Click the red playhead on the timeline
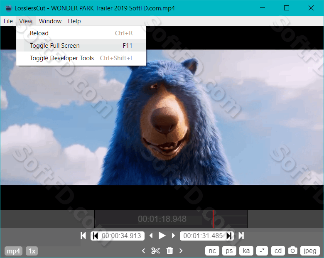This screenshot has width=324, height=258. (x=213, y=219)
